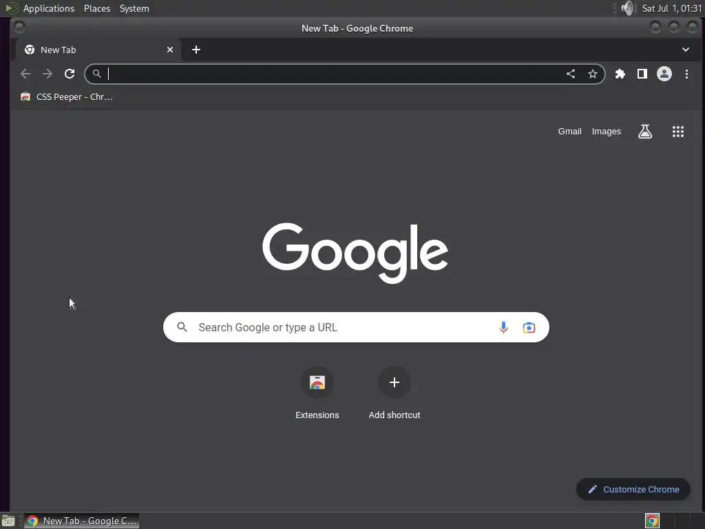The image size is (705, 529).
Task: Go back with the browser back arrow
Action: point(25,74)
